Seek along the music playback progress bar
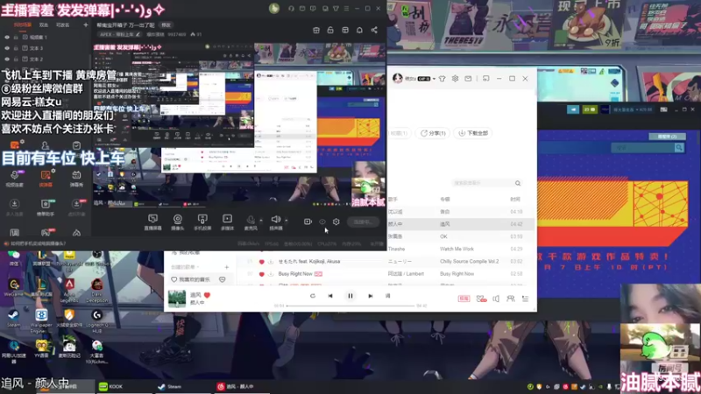This screenshot has width=701, height=394. click(x=350, y=306)
